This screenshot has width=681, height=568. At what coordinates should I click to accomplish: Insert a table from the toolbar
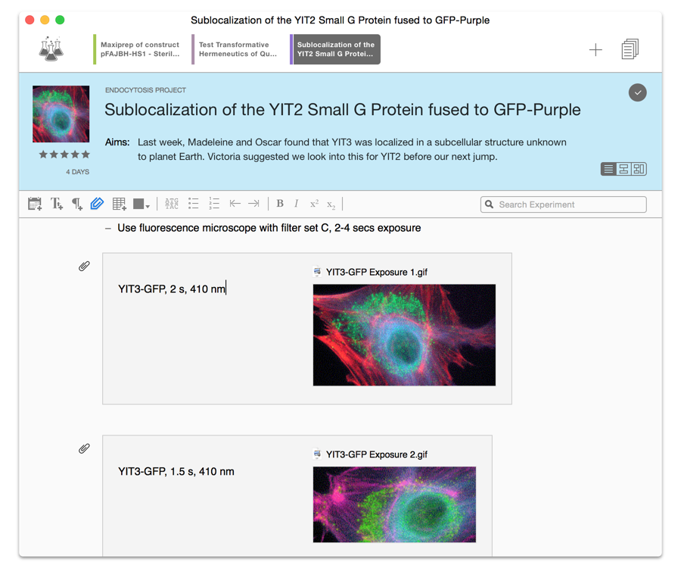pyautogui.click(x=119, y=204)
